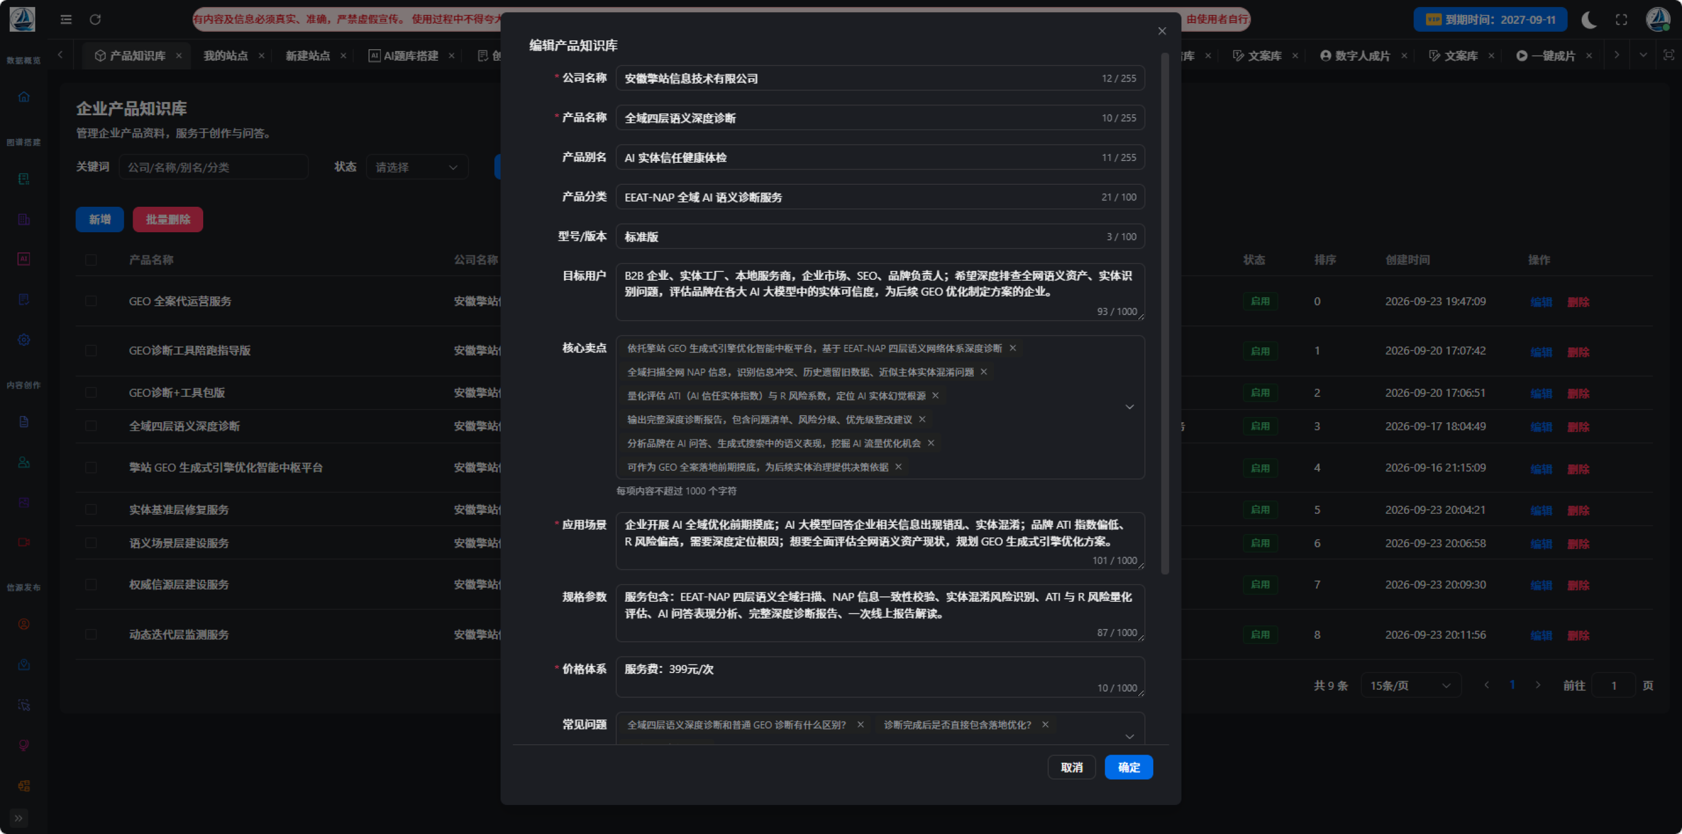
Task: Open the 状态 请选择 dropdown
Action: (416, 167)
